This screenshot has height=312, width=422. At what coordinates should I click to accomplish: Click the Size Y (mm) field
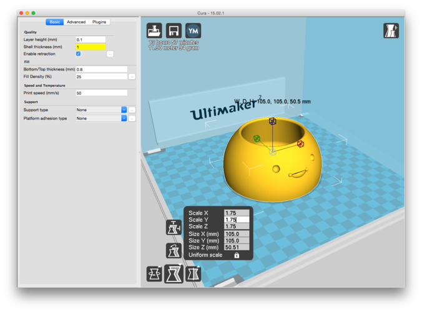click(x=237, y=240)
